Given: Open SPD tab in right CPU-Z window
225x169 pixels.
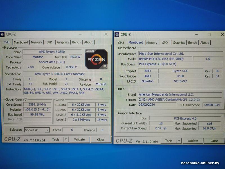Looking at the screenshot, I should 165,43.
